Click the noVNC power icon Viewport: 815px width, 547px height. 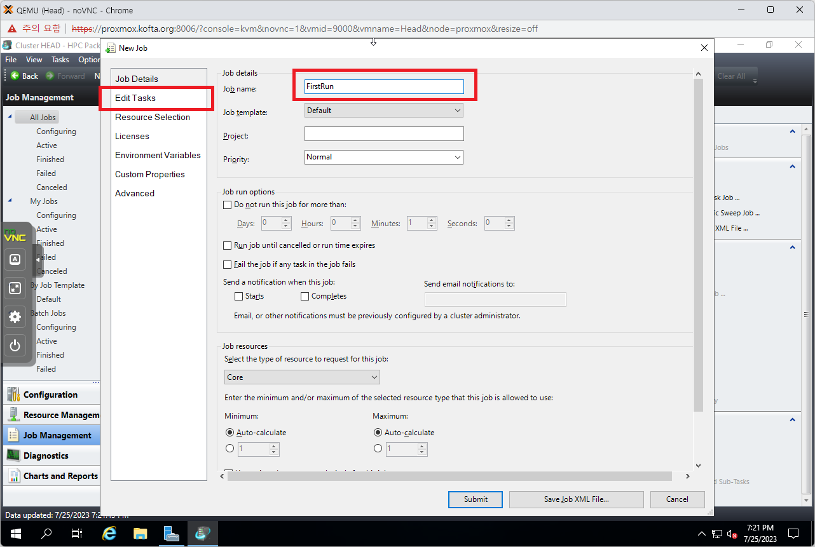(15, 346)
